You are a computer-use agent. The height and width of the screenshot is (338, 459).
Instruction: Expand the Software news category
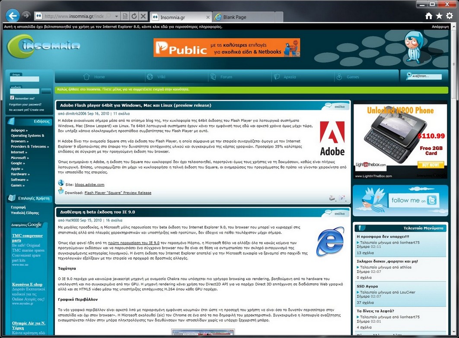click(x=19, y=180)
